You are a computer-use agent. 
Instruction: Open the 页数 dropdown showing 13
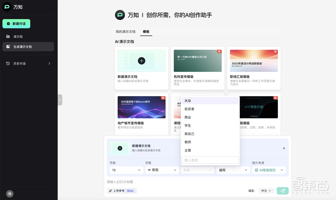[x=126, y=170]
